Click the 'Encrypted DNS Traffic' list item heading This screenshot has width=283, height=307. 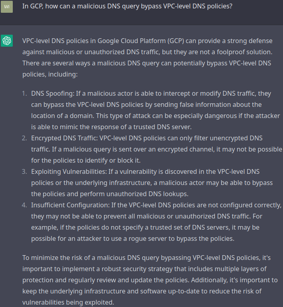pyautogui.click(x=64, y=138)
